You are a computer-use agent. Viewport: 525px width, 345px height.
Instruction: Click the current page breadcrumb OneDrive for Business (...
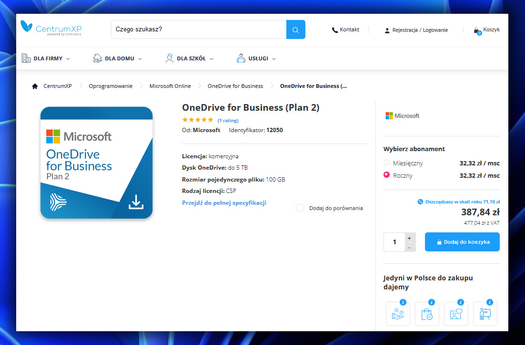point(313,86)
